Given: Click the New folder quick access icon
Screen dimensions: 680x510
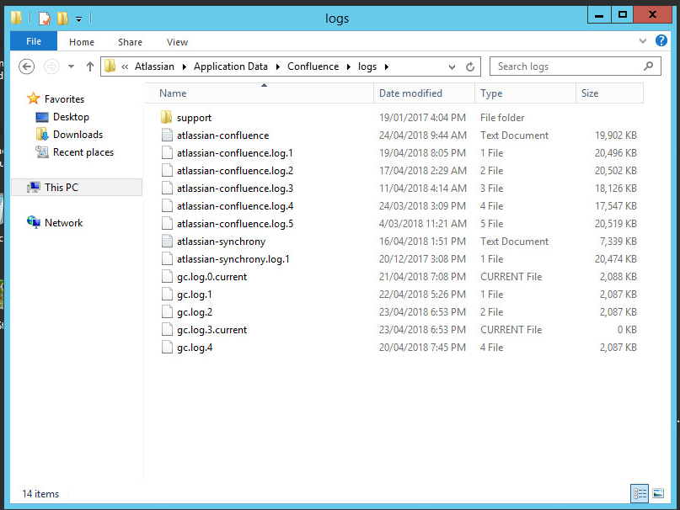Looking at the screenshot, I should (63, 19).
